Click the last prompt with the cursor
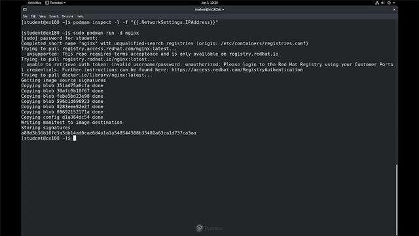419x236 pixels. tap(48, 138)
